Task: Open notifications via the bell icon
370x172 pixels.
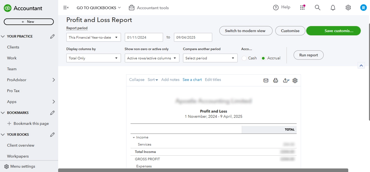Action: pyautogui.click(x=333, y=8)
